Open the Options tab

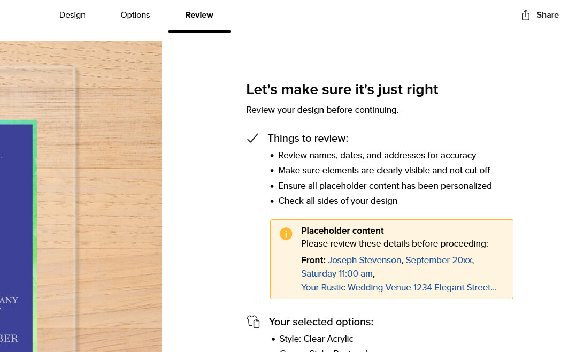point(135,15)
